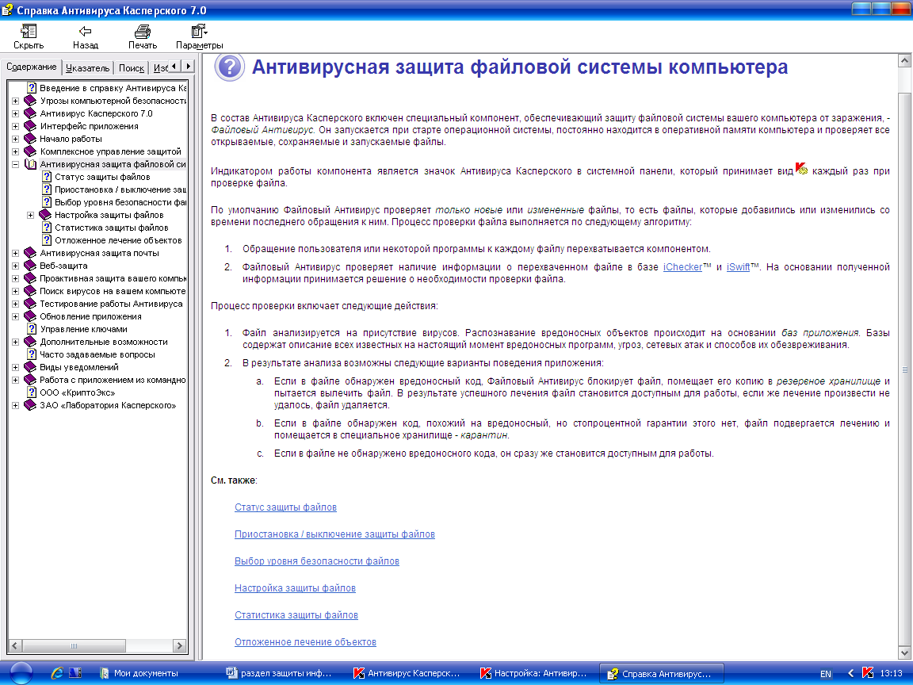Switch to раздел защиты инф… Word taskbar window

[x=280, y=673]
